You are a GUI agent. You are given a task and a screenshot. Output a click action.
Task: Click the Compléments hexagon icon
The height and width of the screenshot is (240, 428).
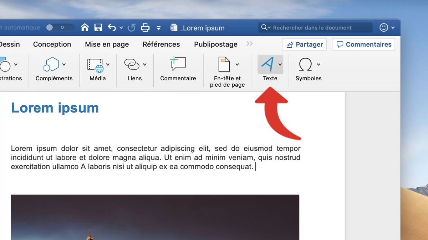[x=51, y=64]
